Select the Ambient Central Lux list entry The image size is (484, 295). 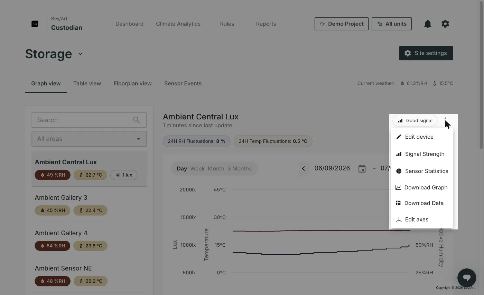tap(89, 169)
